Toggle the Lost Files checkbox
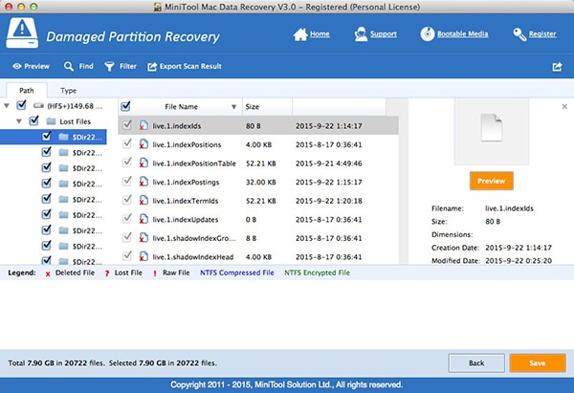574x393 pixels. click(x=33, y=120)
